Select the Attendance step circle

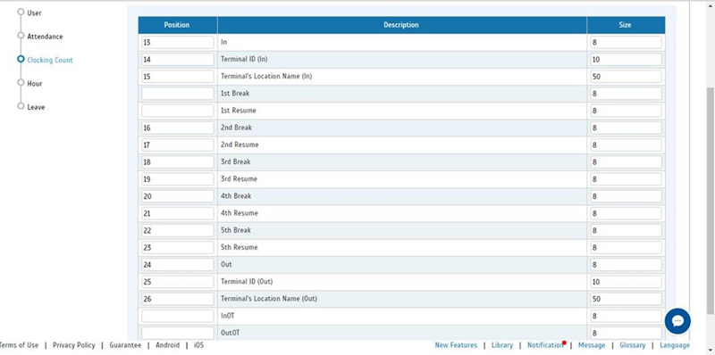coord(21,35)
